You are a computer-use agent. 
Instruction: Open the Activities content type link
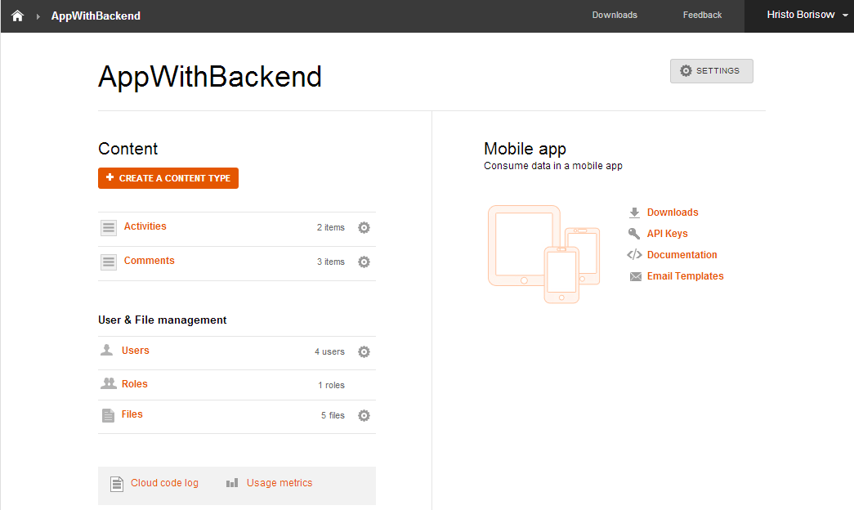pos(145,226)
